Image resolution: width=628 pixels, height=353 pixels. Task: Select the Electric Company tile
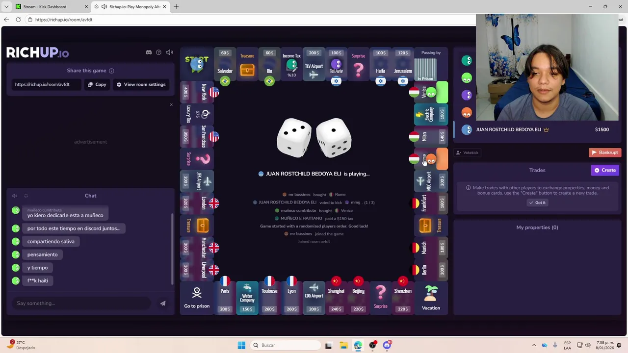[x=431, y=115]
